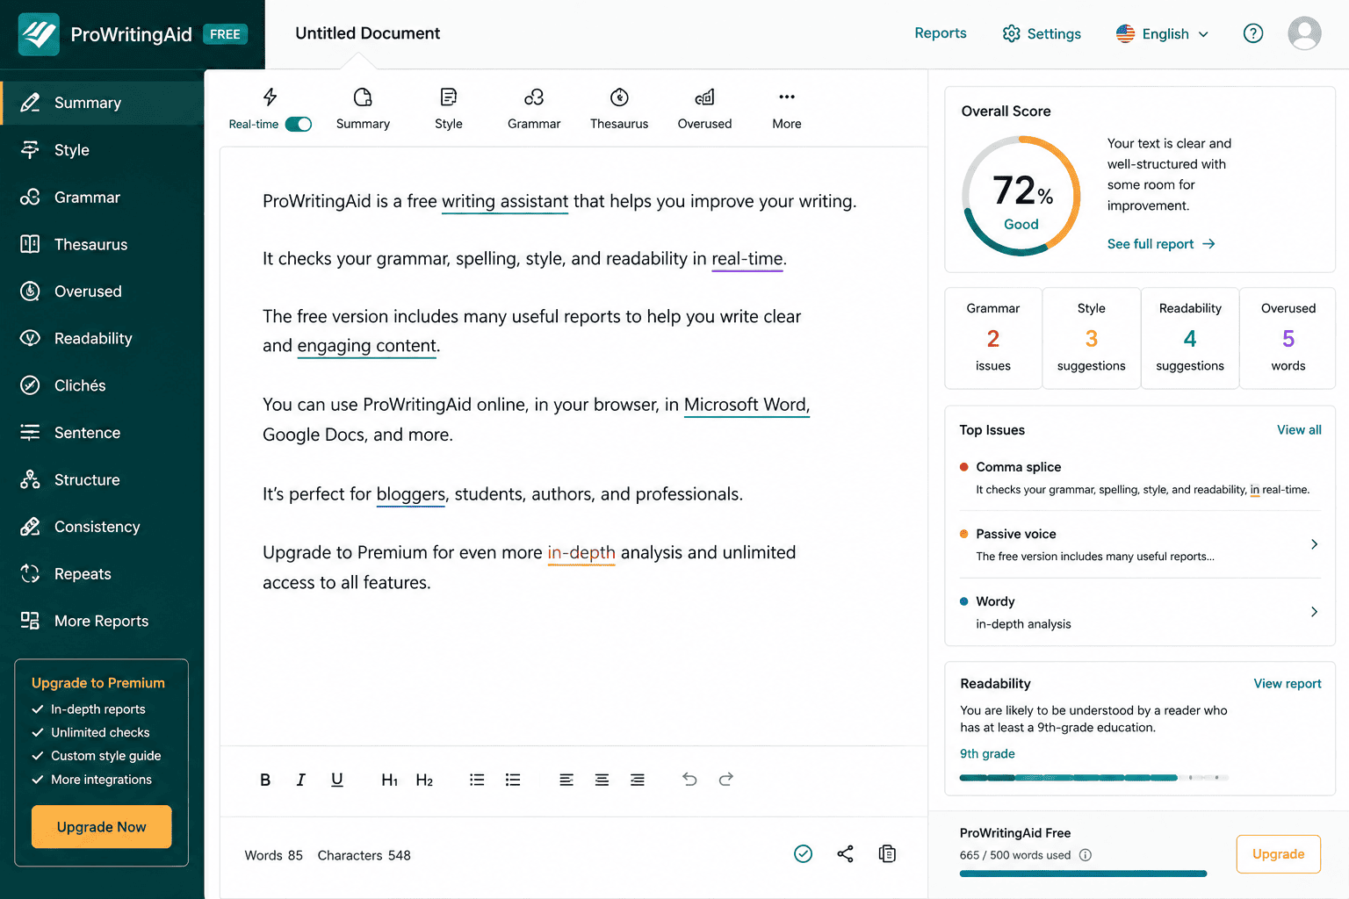Viewport: 1349px width, 899px height.
Task: Open the Readability sidebar report
Action: (x=103, y=338)
